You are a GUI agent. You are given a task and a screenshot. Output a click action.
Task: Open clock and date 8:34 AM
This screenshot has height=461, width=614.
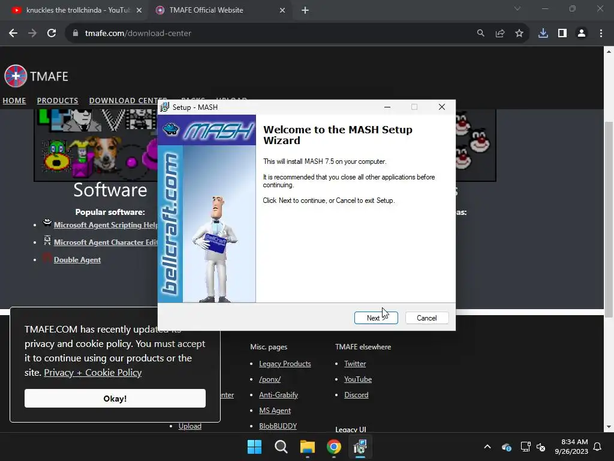[x=571, y=447]
